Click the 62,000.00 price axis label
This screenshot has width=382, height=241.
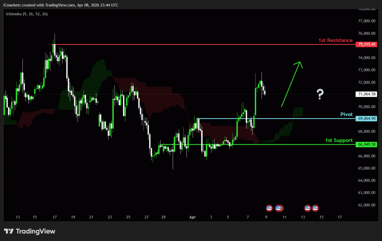[x=366, y=205]
